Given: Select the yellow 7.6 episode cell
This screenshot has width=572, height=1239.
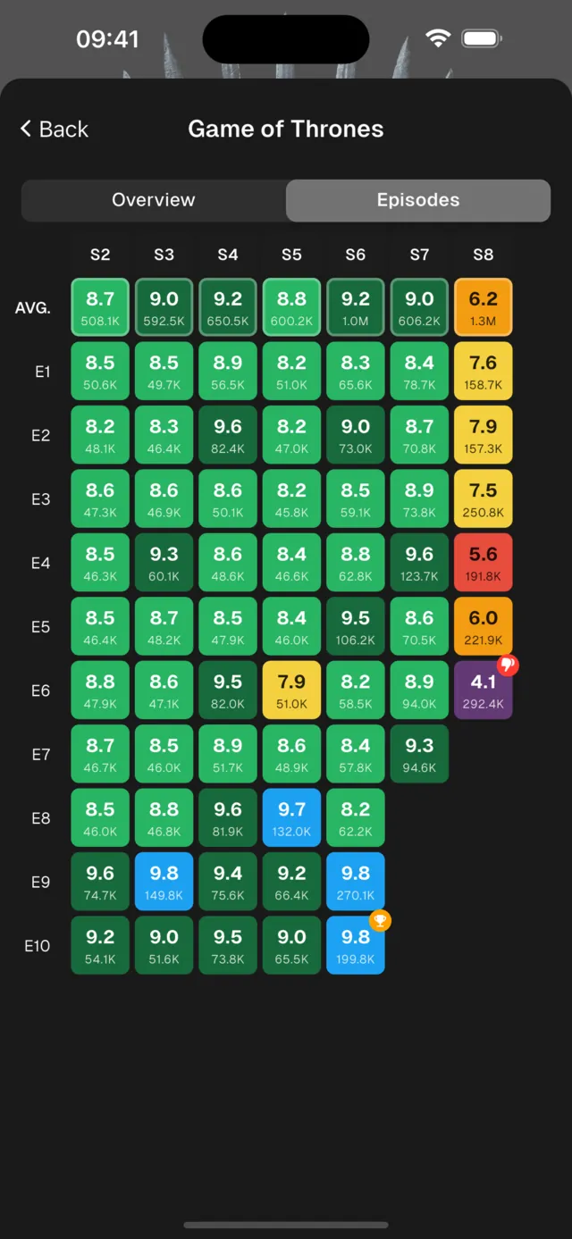Looking at the screenshot, I should coord(484,371).
